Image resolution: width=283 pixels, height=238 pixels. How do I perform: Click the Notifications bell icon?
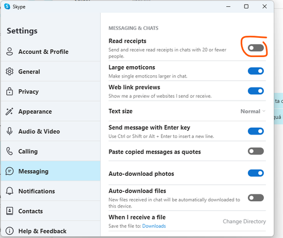[x=10, y=191]
